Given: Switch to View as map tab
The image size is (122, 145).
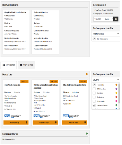Looking at the screenshot, I should click(26, 65).
